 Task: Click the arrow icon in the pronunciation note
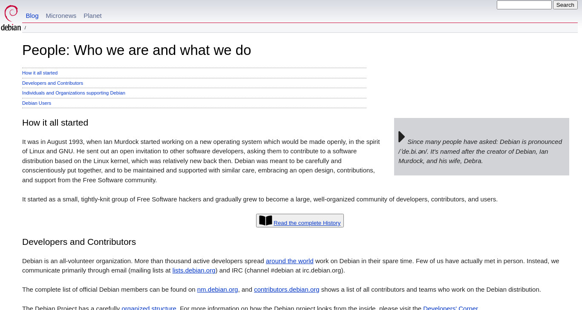402,137
